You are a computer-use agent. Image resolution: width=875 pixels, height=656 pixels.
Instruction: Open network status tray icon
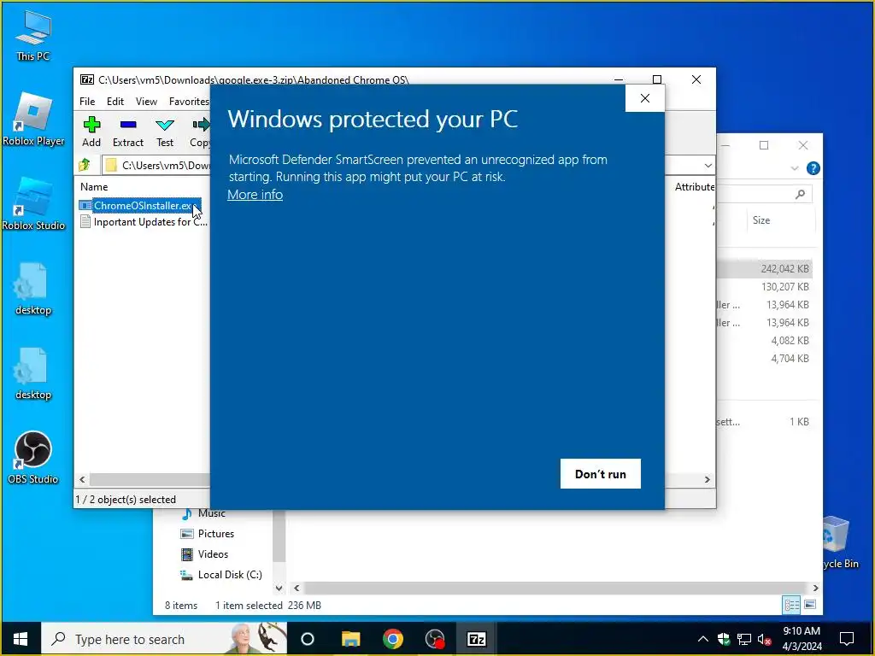(744, 639)
